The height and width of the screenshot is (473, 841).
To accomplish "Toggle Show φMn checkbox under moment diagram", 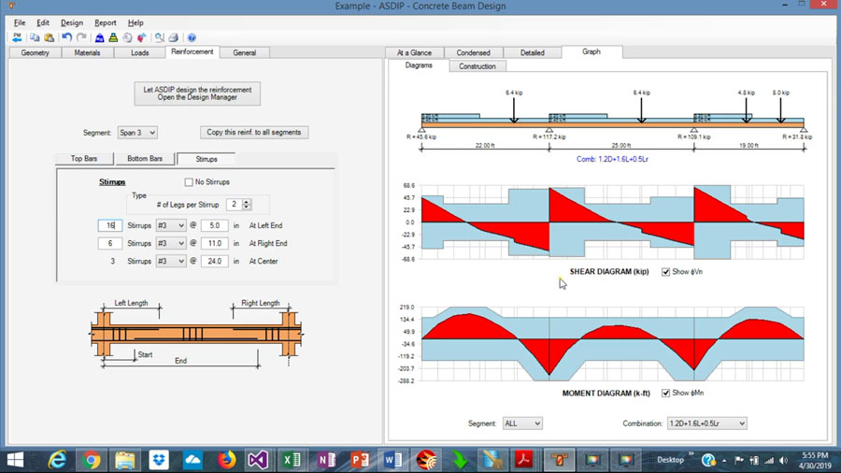I will click(x=665, y=394).
